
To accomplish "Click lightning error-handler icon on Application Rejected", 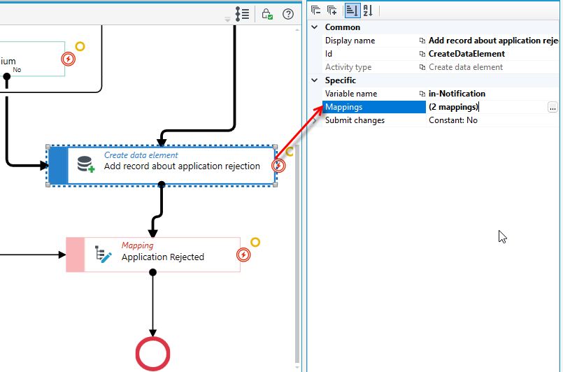I will tap(243, 255).
